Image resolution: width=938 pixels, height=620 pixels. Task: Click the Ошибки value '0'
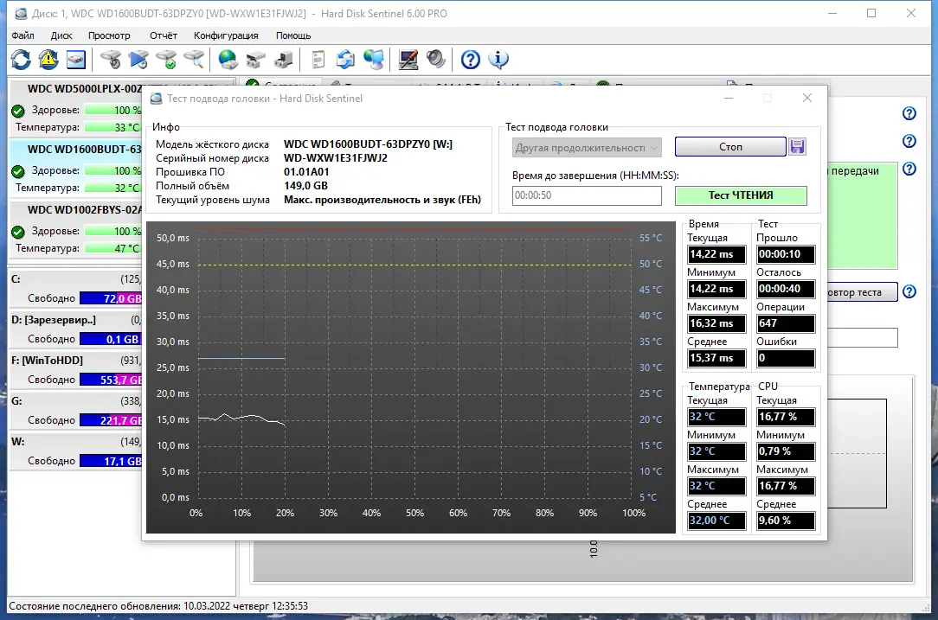click(786, 358)
